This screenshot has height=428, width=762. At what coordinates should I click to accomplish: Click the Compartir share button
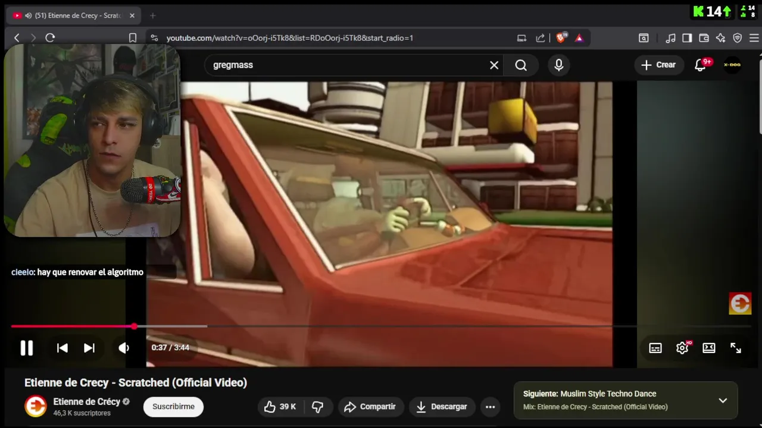(x=370, y=407)
